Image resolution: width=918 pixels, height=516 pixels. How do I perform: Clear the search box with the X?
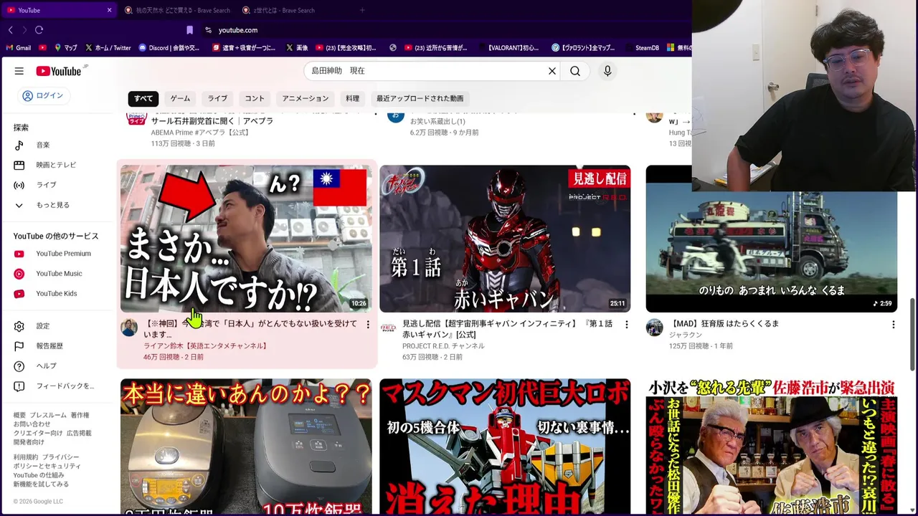click(x=552, y=71)
